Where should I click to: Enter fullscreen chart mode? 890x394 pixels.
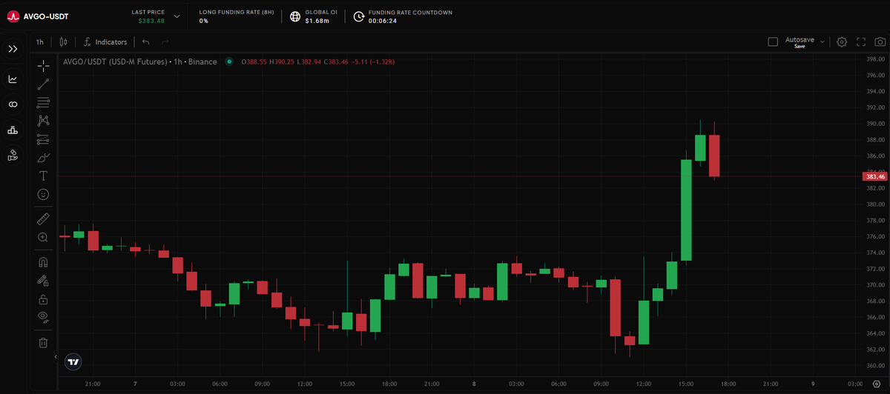pos(861,42)
